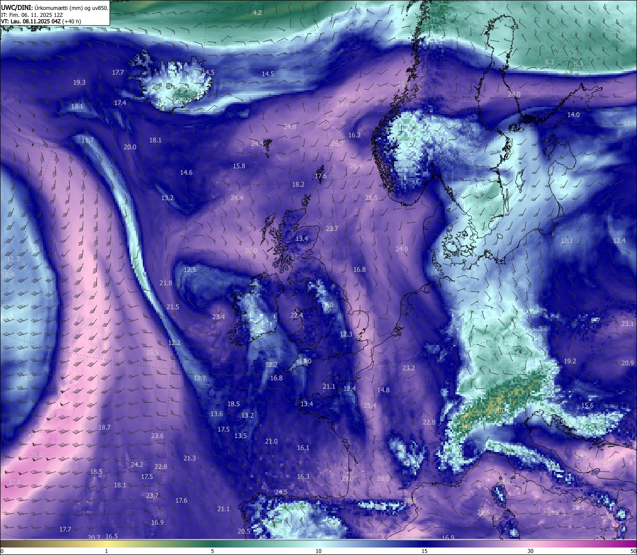This screenshot has height=555, width=637.
Task: Click the 23.2 map value
Action: pos(409,368)
